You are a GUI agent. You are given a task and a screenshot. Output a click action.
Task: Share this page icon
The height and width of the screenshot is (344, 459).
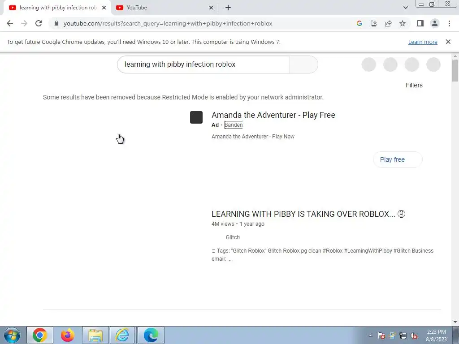[x=388, y=23]
